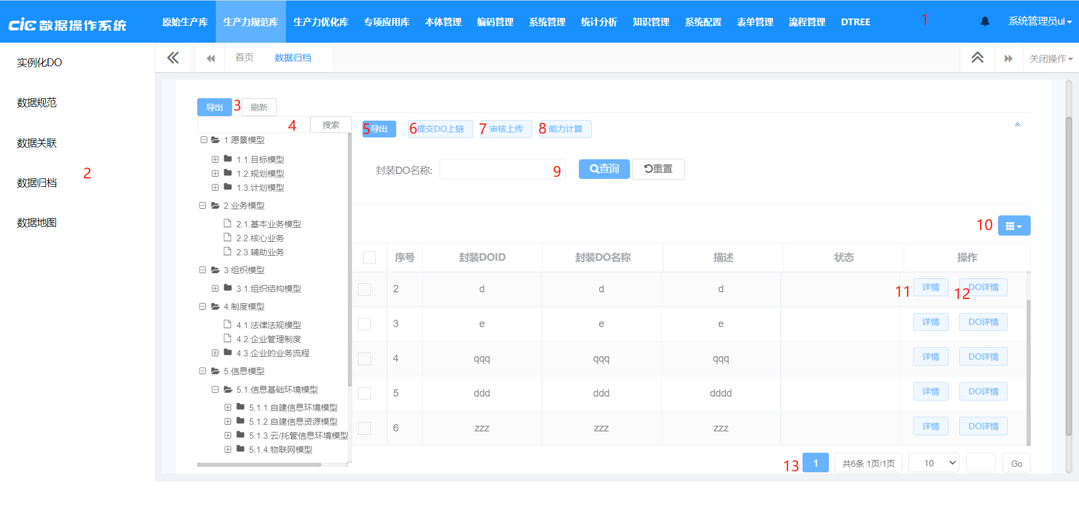Collapse the sidebar with the double-left chevron
Screen dimensions: 1079x506
tap(173, 57)
